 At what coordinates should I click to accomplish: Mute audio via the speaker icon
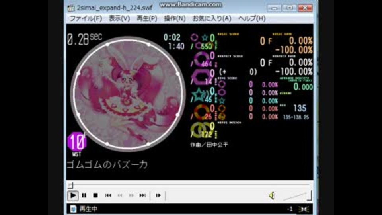click(x=272, y=195)
